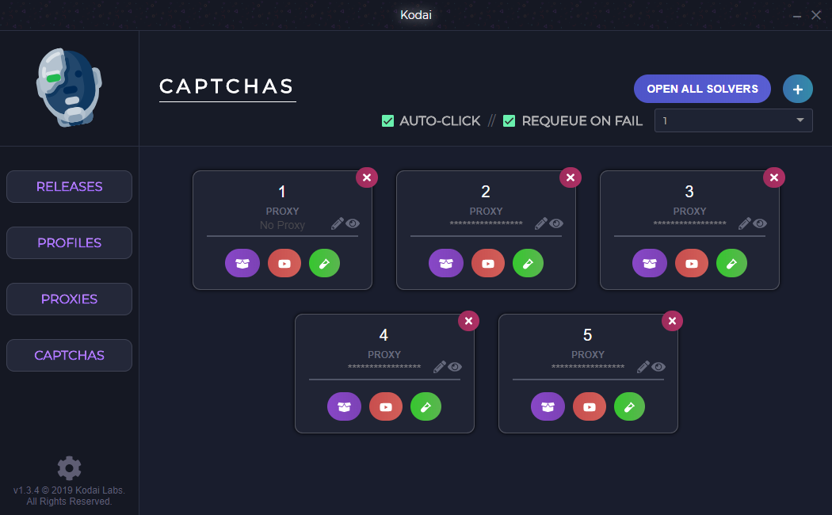The image size is (832, 515).
Task: Click the green test-tube icon on solver 1
Action: pos(324,263)
